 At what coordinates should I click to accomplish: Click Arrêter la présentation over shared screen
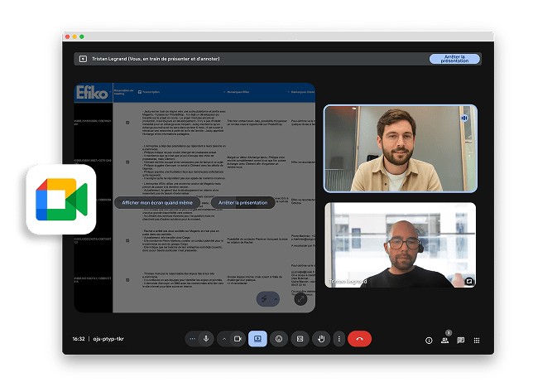pos(242,202)
